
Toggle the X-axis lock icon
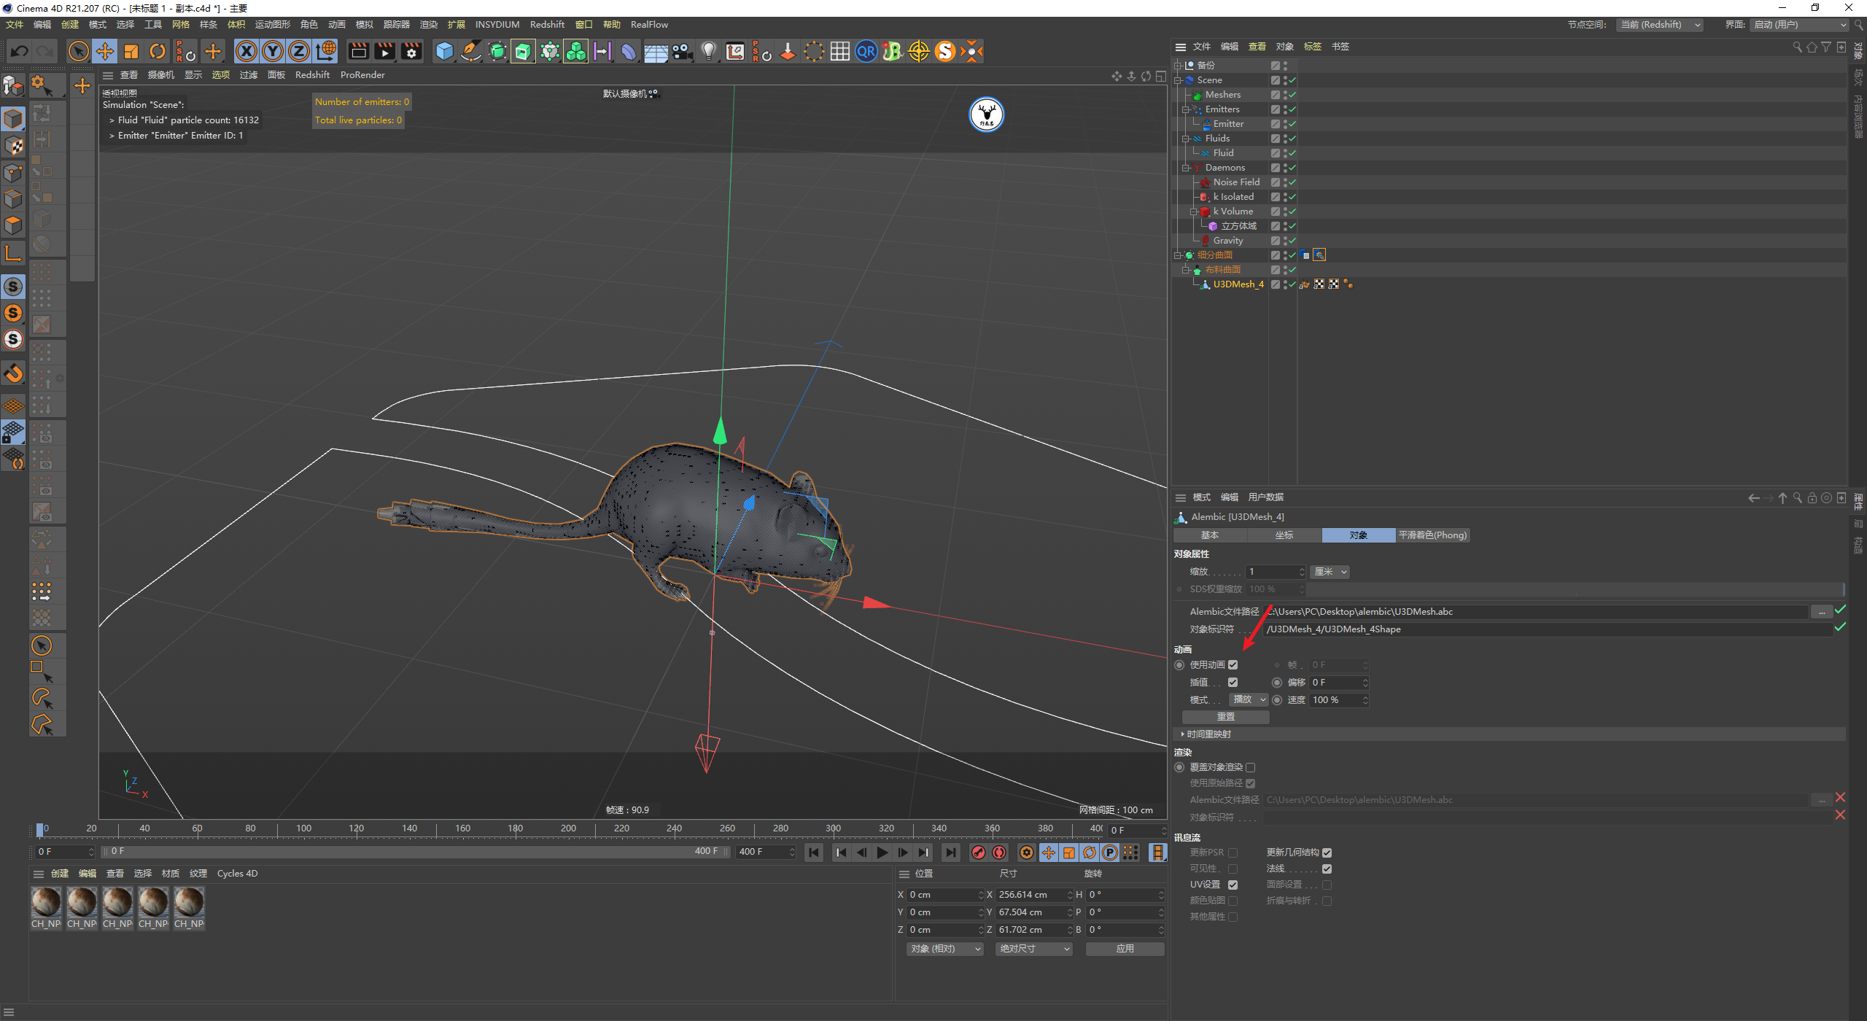247,51
